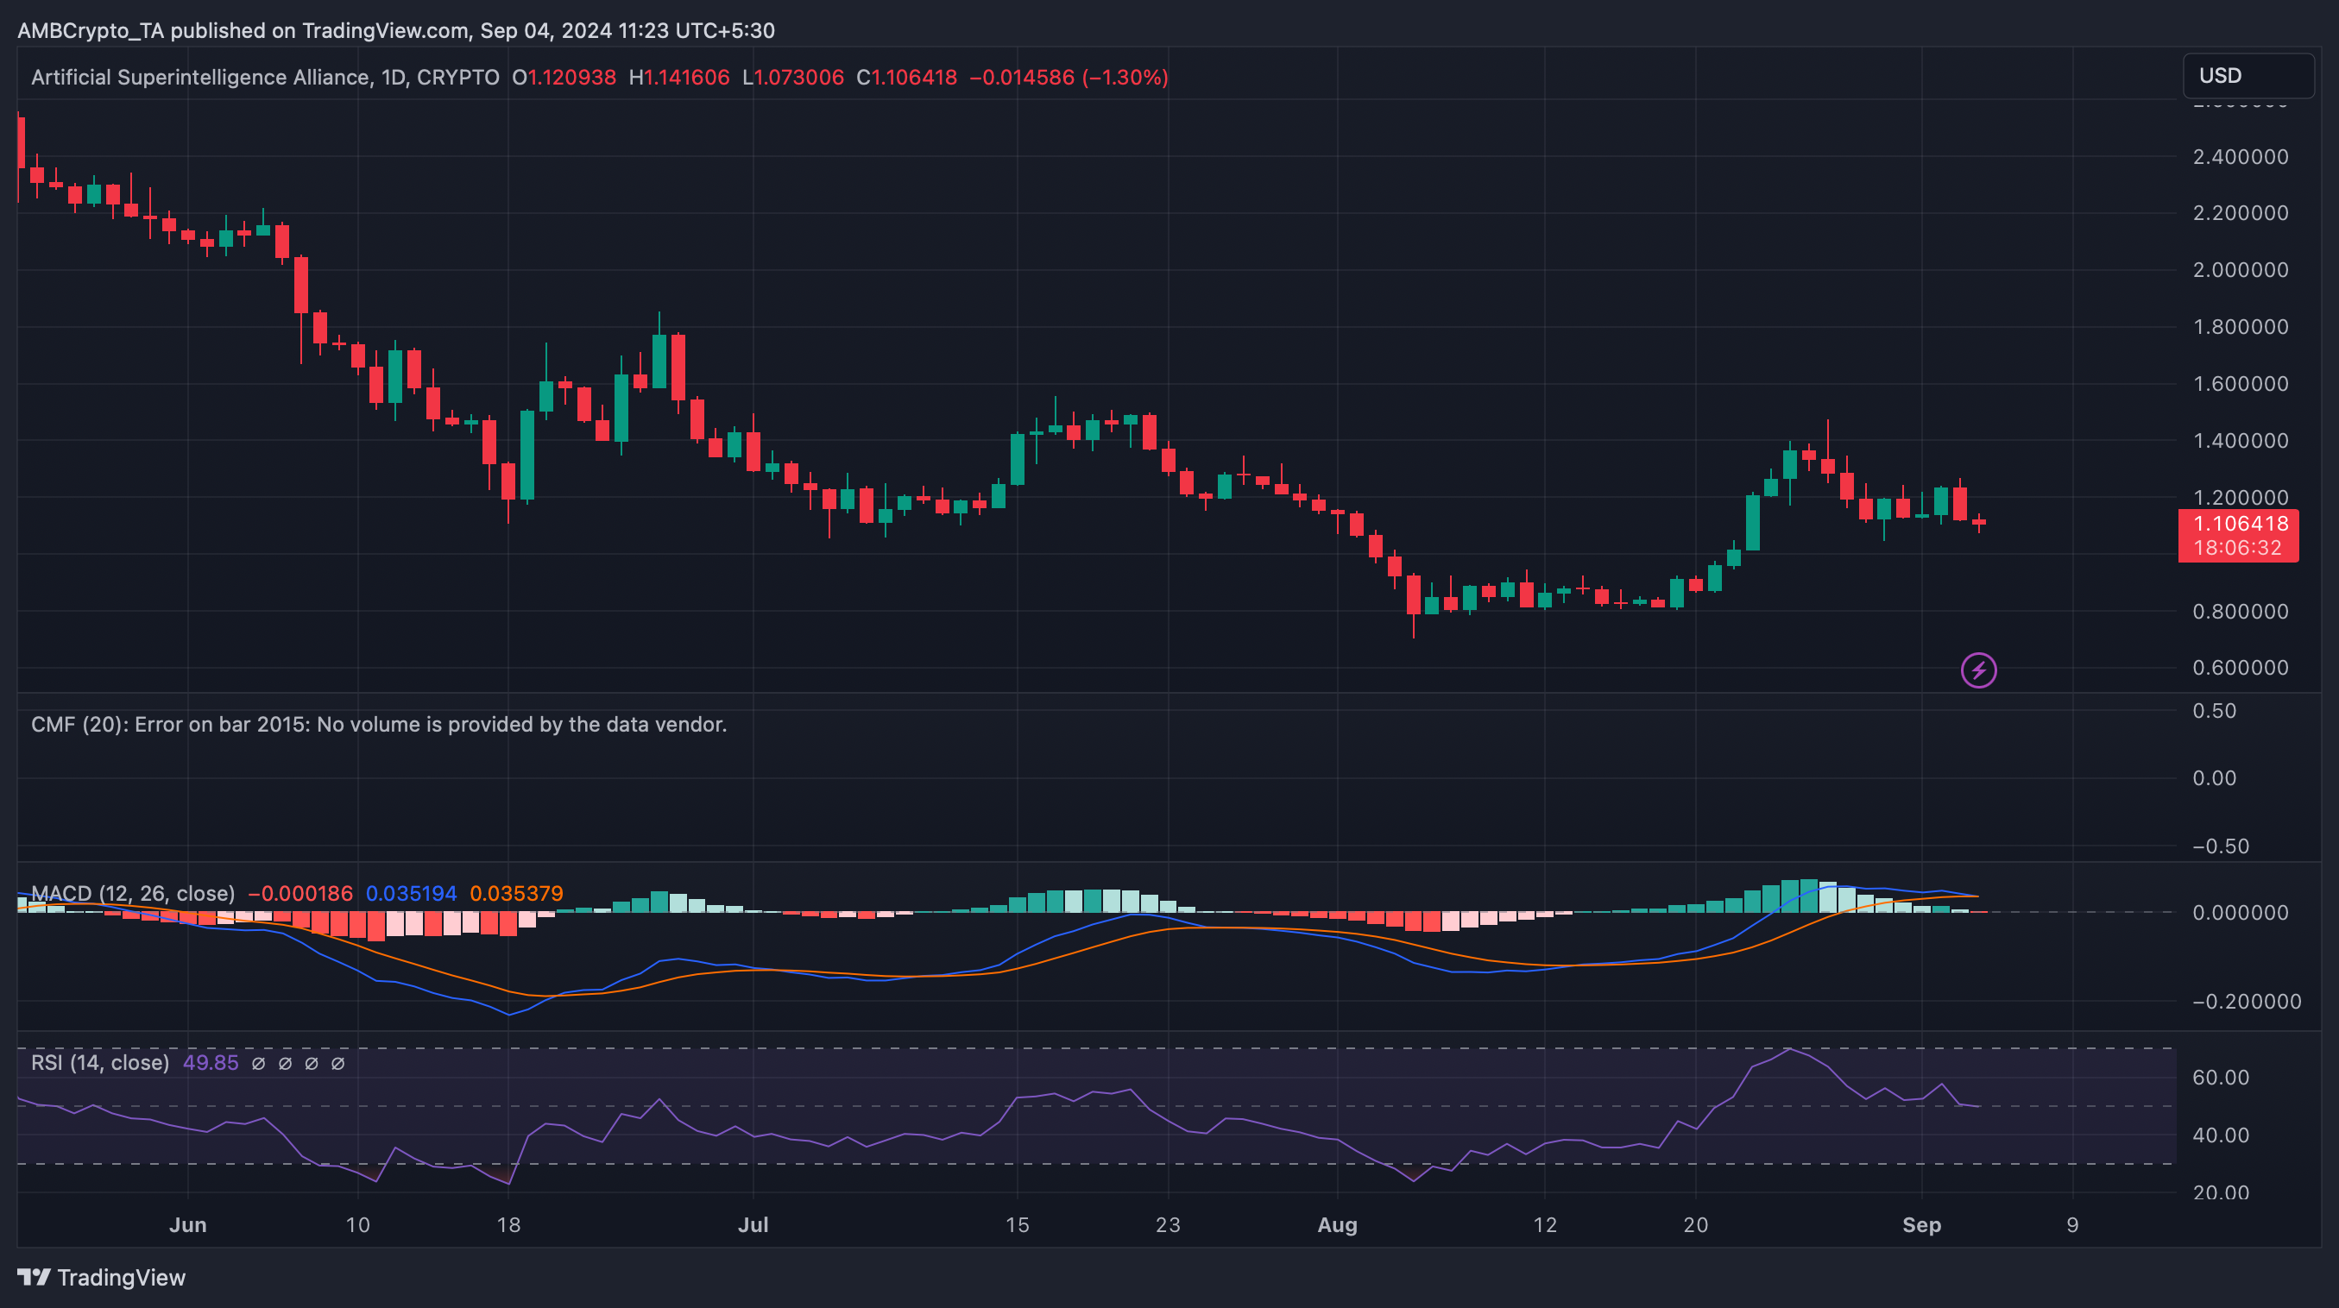Click the 2.400000 price axis label
2339x1308 pixels.
click(x=2240, y=157)
